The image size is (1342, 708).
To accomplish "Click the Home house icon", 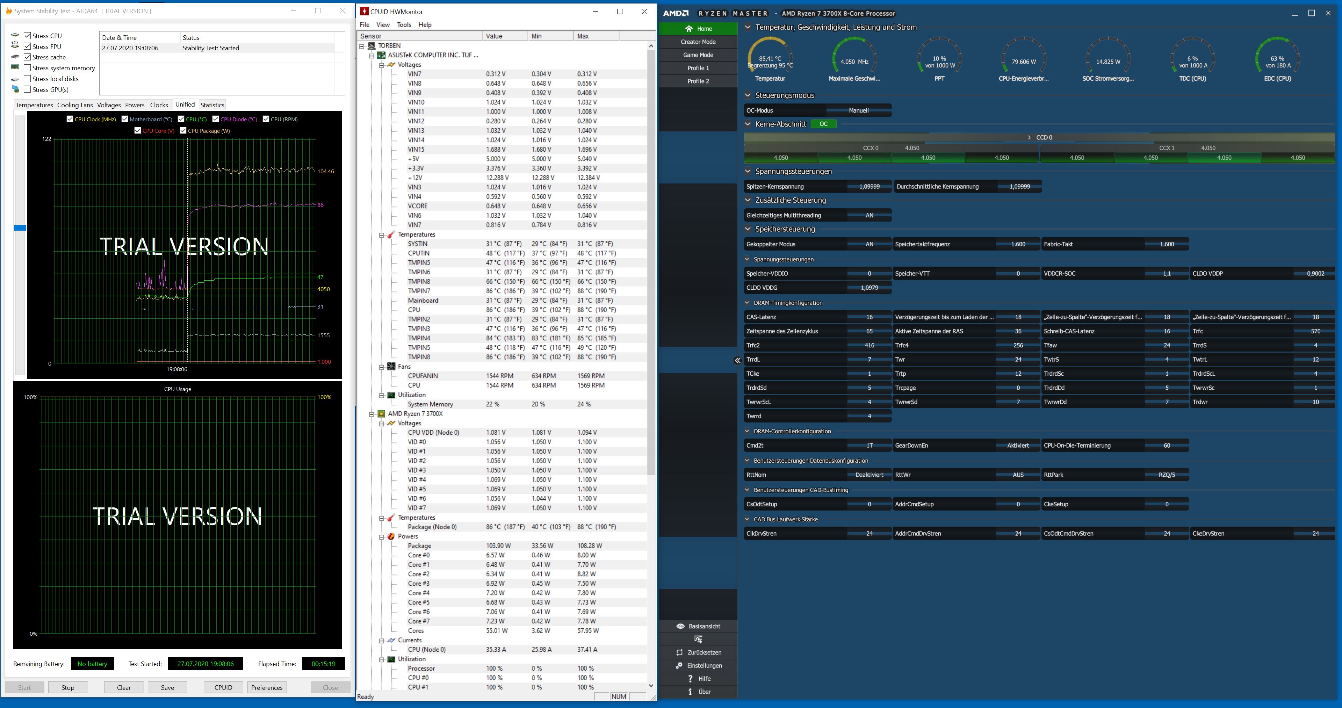I will pos(689,29).
